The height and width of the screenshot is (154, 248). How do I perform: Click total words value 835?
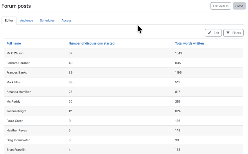coord(178,63)
